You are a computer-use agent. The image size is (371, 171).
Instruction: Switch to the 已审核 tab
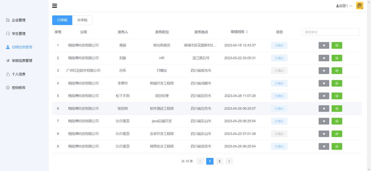[x=62, y=20]
